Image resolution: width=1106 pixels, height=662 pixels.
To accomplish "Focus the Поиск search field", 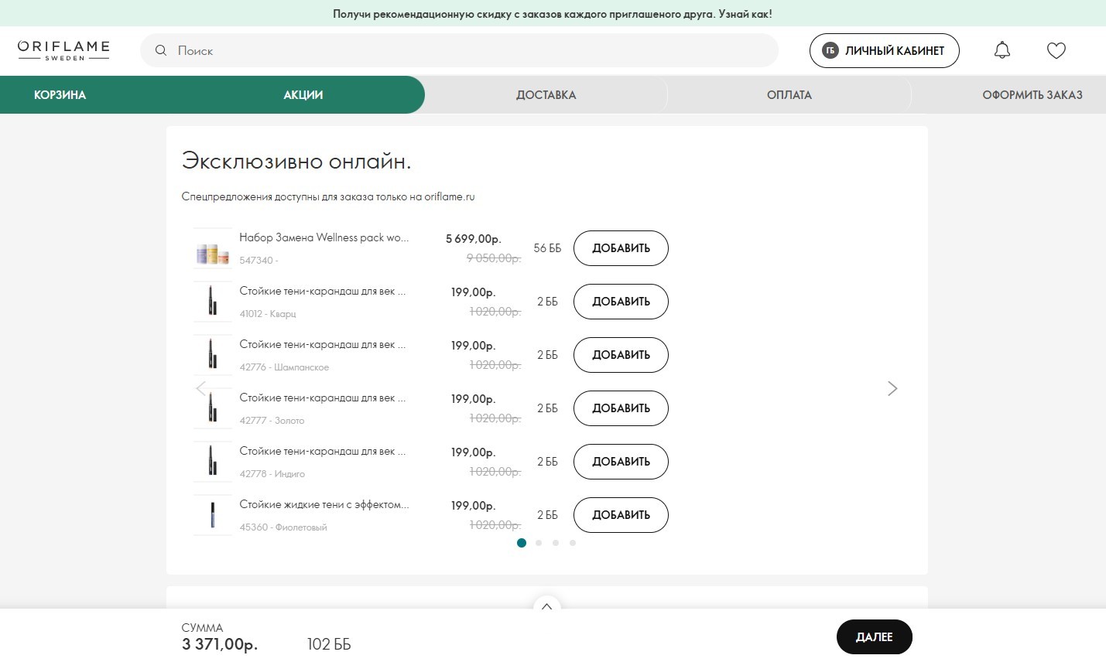I will [x=459, y=50].
